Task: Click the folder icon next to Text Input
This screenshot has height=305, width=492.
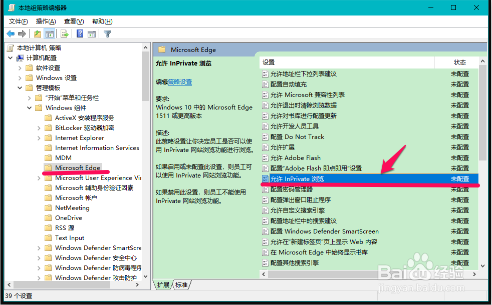Action: 48,238
